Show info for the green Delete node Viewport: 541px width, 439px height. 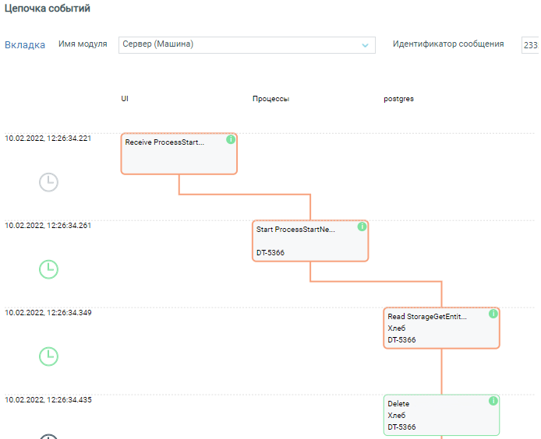(x=493, y=401)
